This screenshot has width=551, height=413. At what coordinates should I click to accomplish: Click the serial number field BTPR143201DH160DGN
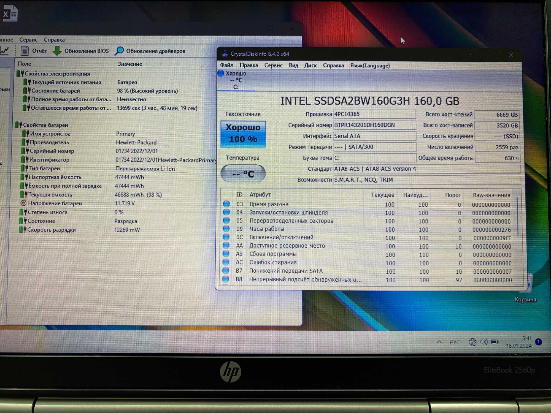coord(374,125)
